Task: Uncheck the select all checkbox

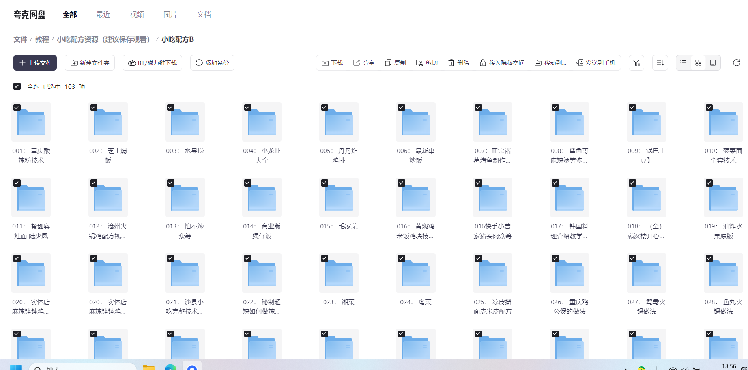Action: [x=17, y=86]
